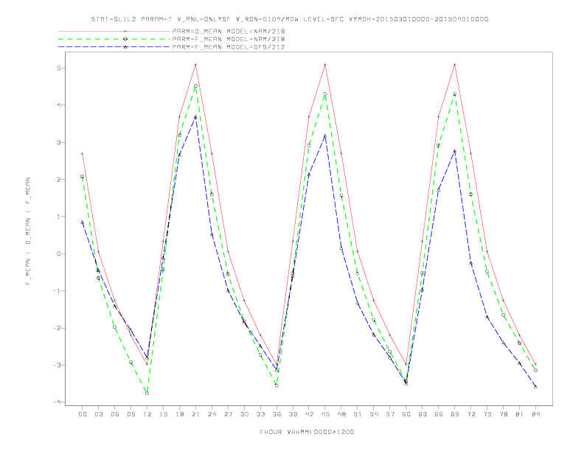
Task: Click x-axis tick label 12
Action: pos(147,414)
